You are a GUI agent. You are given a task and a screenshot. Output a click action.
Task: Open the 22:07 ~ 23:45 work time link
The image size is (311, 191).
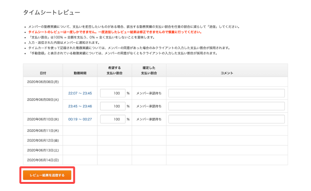point(80,93)
